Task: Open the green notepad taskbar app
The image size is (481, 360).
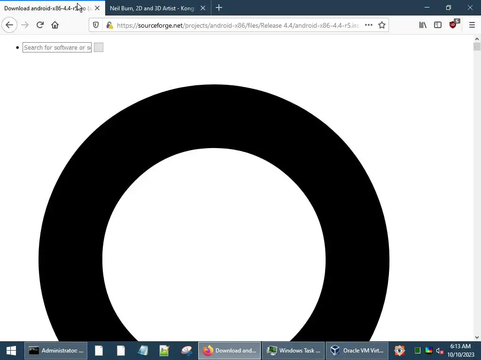Action: [x=164, y=351]
